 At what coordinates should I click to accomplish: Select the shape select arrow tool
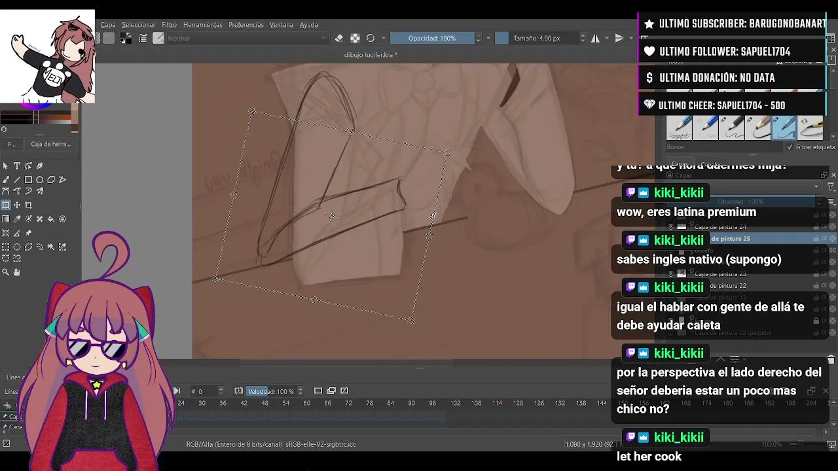point(6,166)
